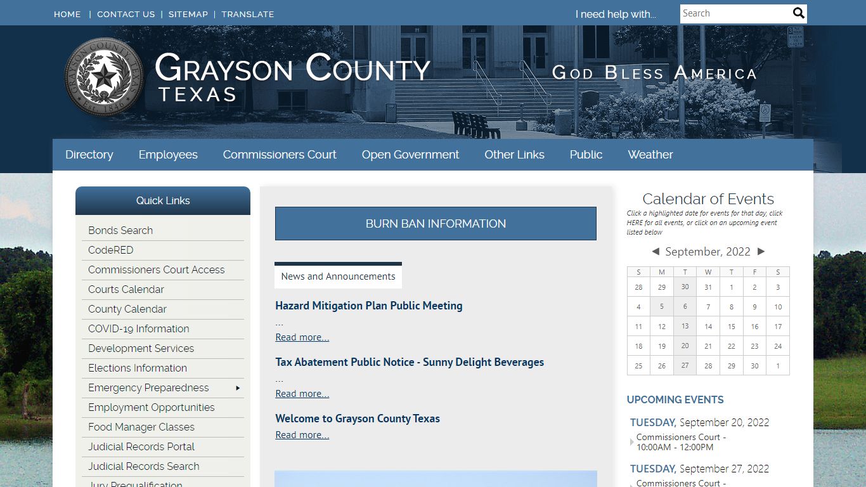Open the SITEMAP link
Viewport: 866px width, 487px height.
pyautogui.click(x=188, y=14)
